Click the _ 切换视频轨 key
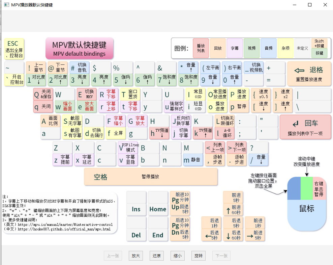The height and width of the screenshot is (265, 333). click(x=253, y=68)
